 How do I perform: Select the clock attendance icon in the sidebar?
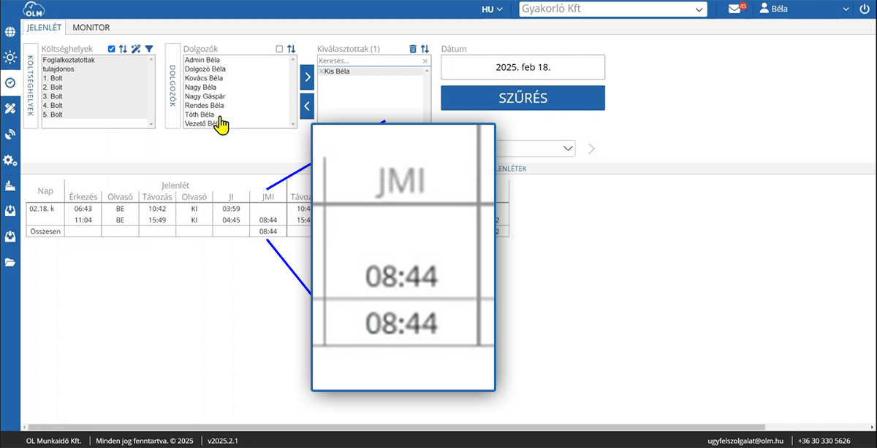click(10, 82)
